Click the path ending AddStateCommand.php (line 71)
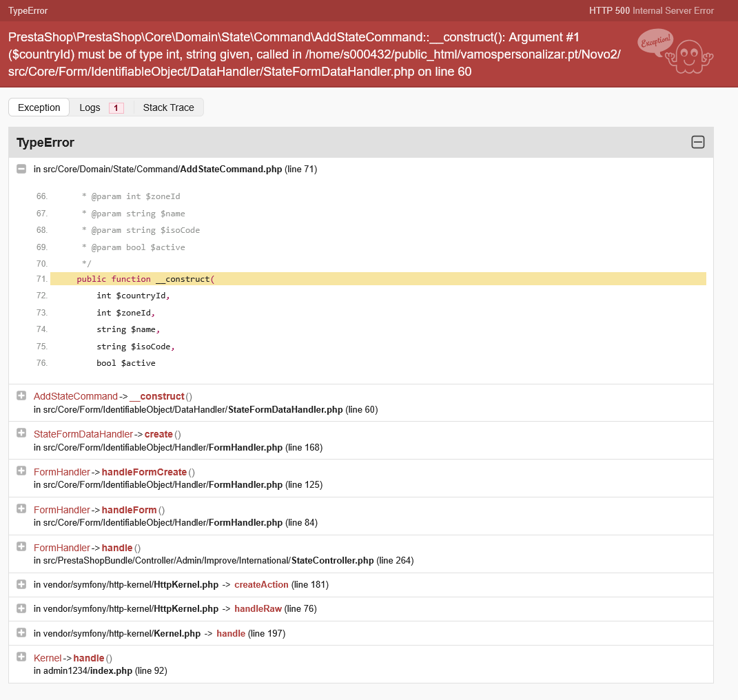738x700 pixels. point(175,169)
